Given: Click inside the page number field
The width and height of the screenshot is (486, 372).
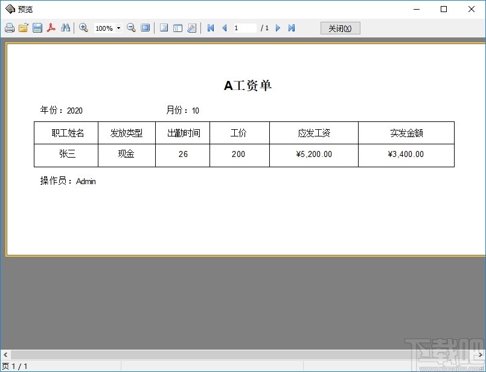Looking at the screenshot, I should coord(244,28).
